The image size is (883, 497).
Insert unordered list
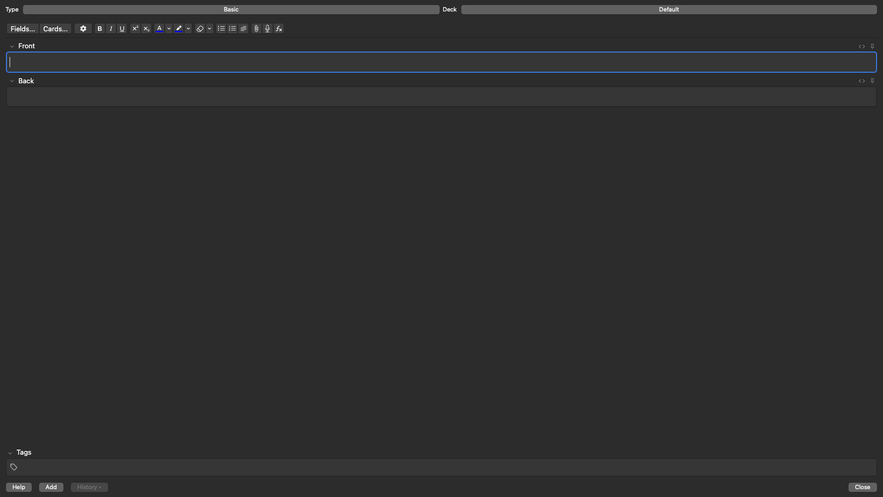pyautogui.click(x=221, y=29)
